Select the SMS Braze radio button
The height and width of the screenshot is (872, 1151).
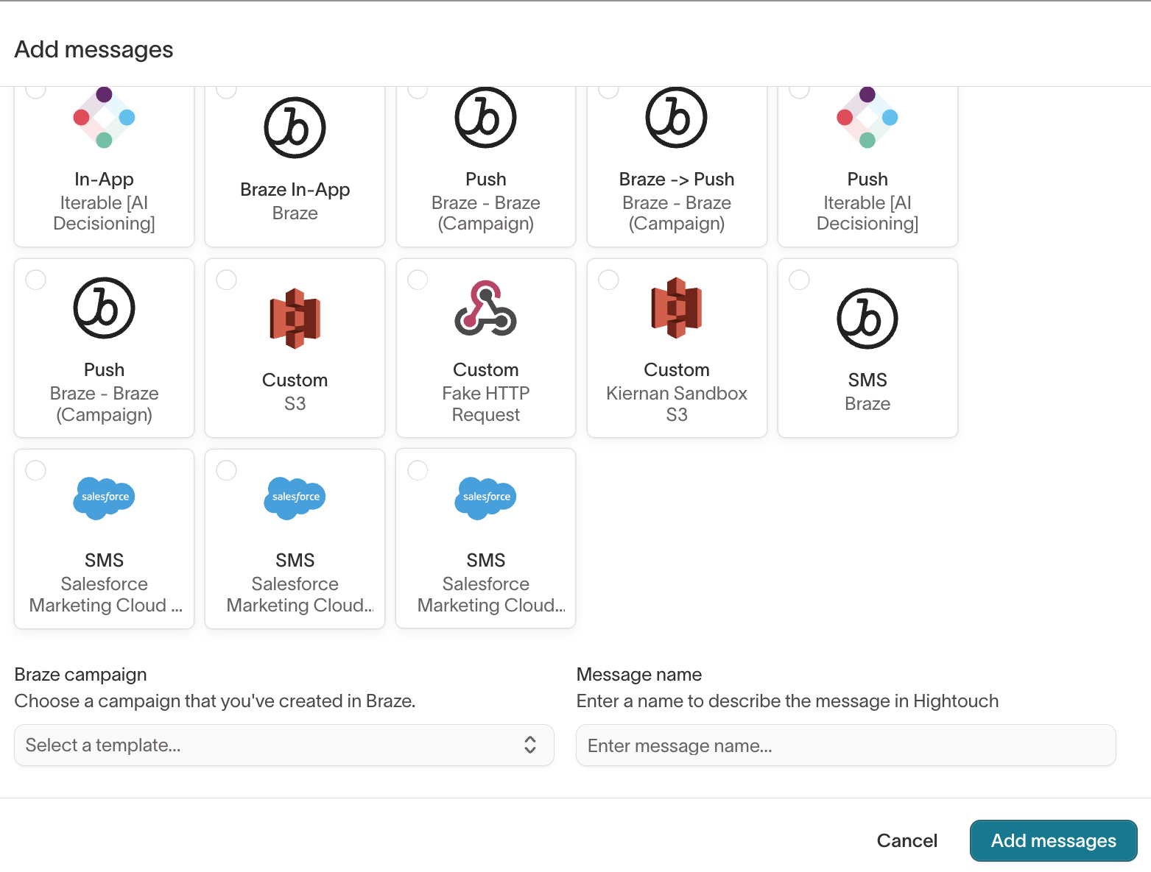click(799, 280)
